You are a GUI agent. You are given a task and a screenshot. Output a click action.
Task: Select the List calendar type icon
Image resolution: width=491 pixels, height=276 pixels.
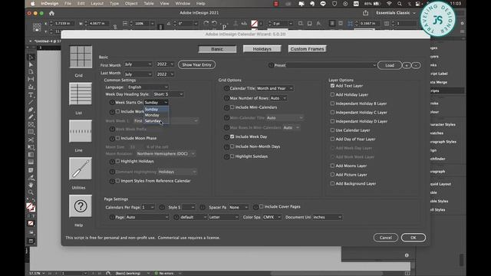tap(81, 94)
